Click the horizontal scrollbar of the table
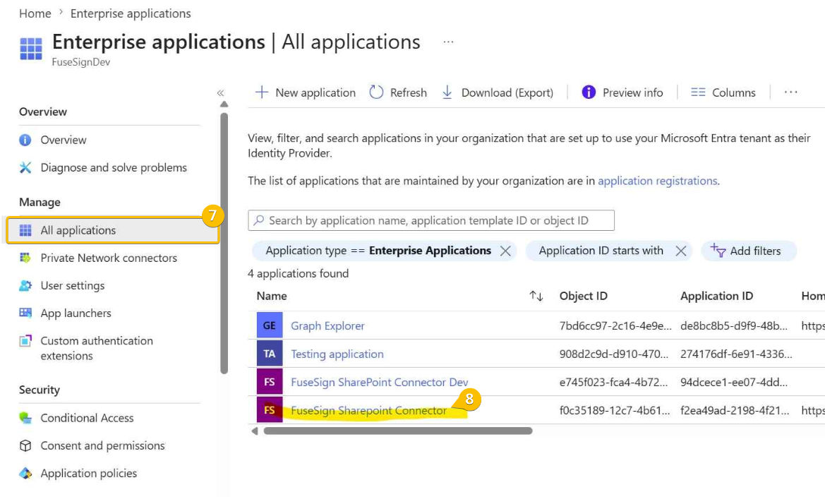The width and height of the screenshot is (825, 497). [x=398, y=431]
